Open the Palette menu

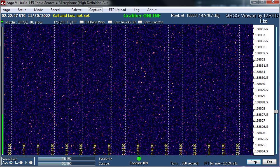coord(76,10)
